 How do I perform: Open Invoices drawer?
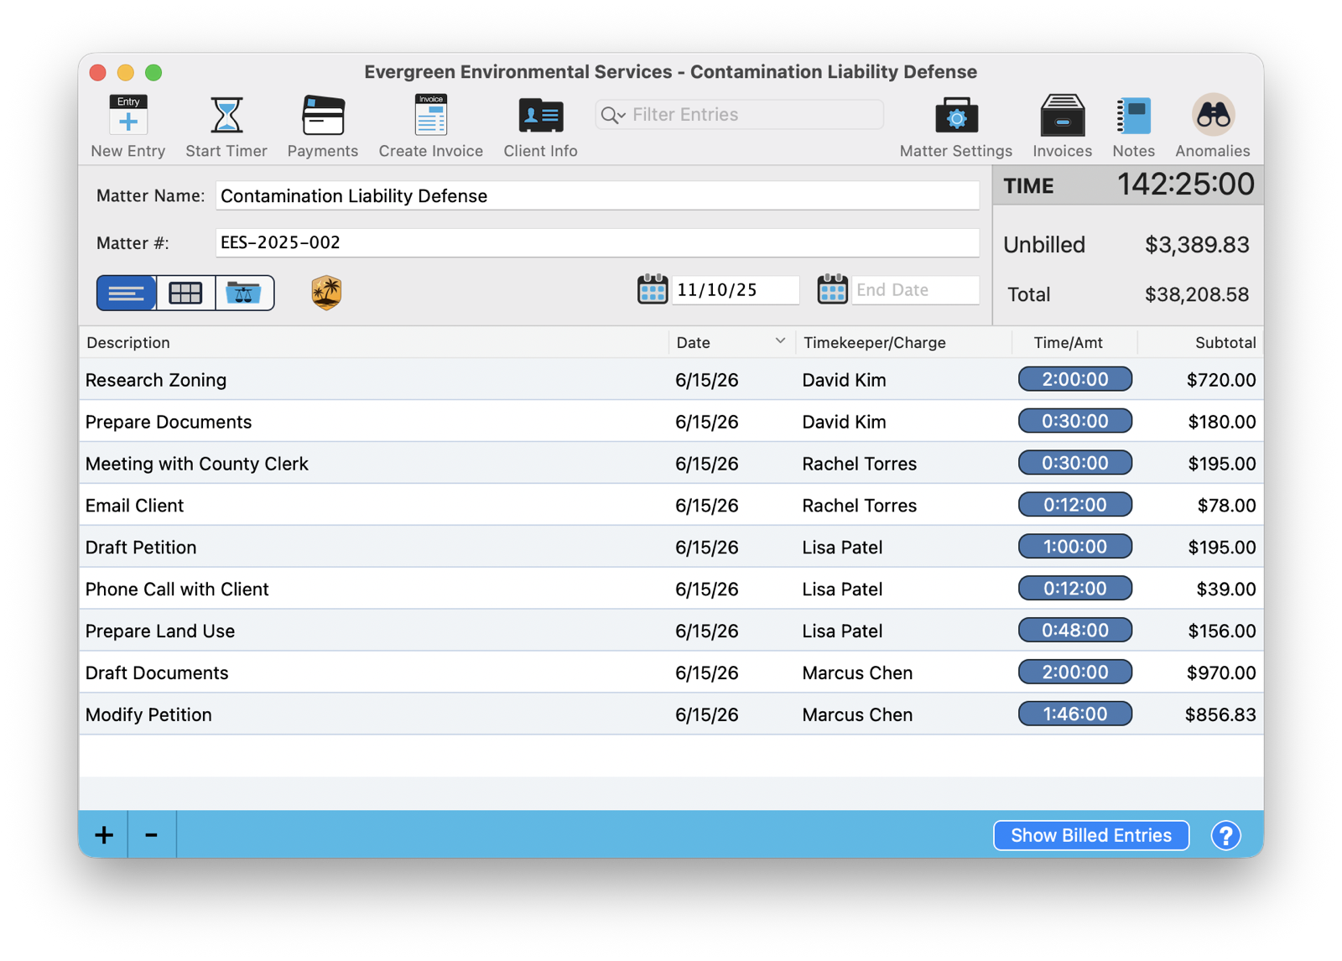(1062, 125)
